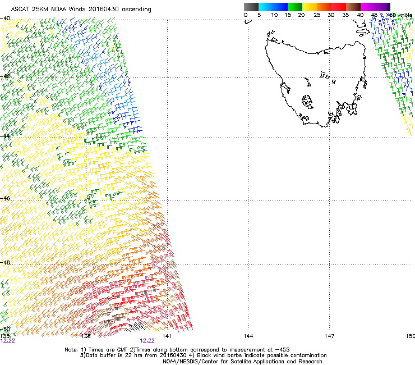
Task: Click the cyan-to-blue 5-15 knots color segment
Action: pos(273,7)
